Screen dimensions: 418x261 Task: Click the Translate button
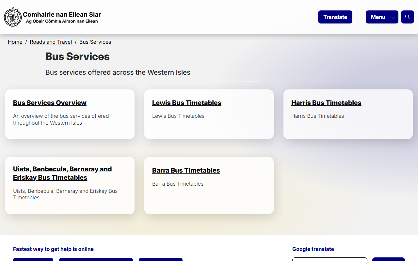(x=335, y=17)
